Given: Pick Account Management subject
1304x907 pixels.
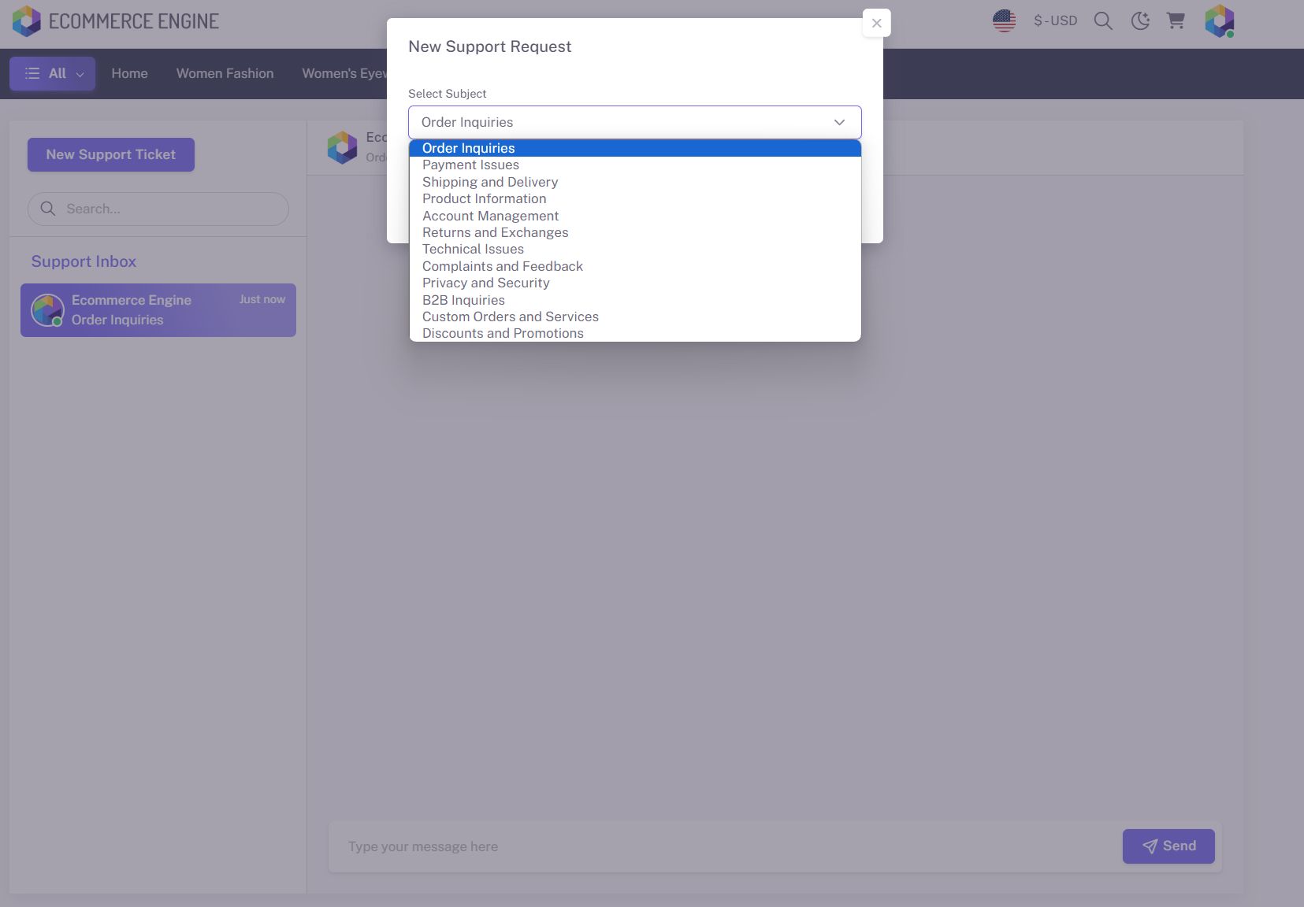Looking at the screenshot, I should (635, 216).
